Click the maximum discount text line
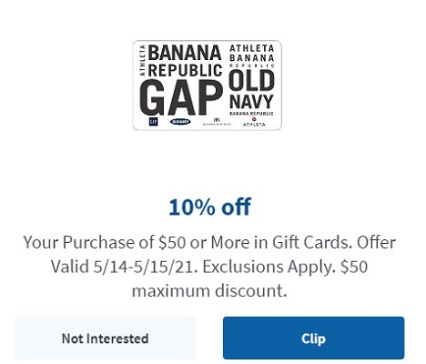The width and height of the screenshot is (426, 364). (x=209, y=290)
